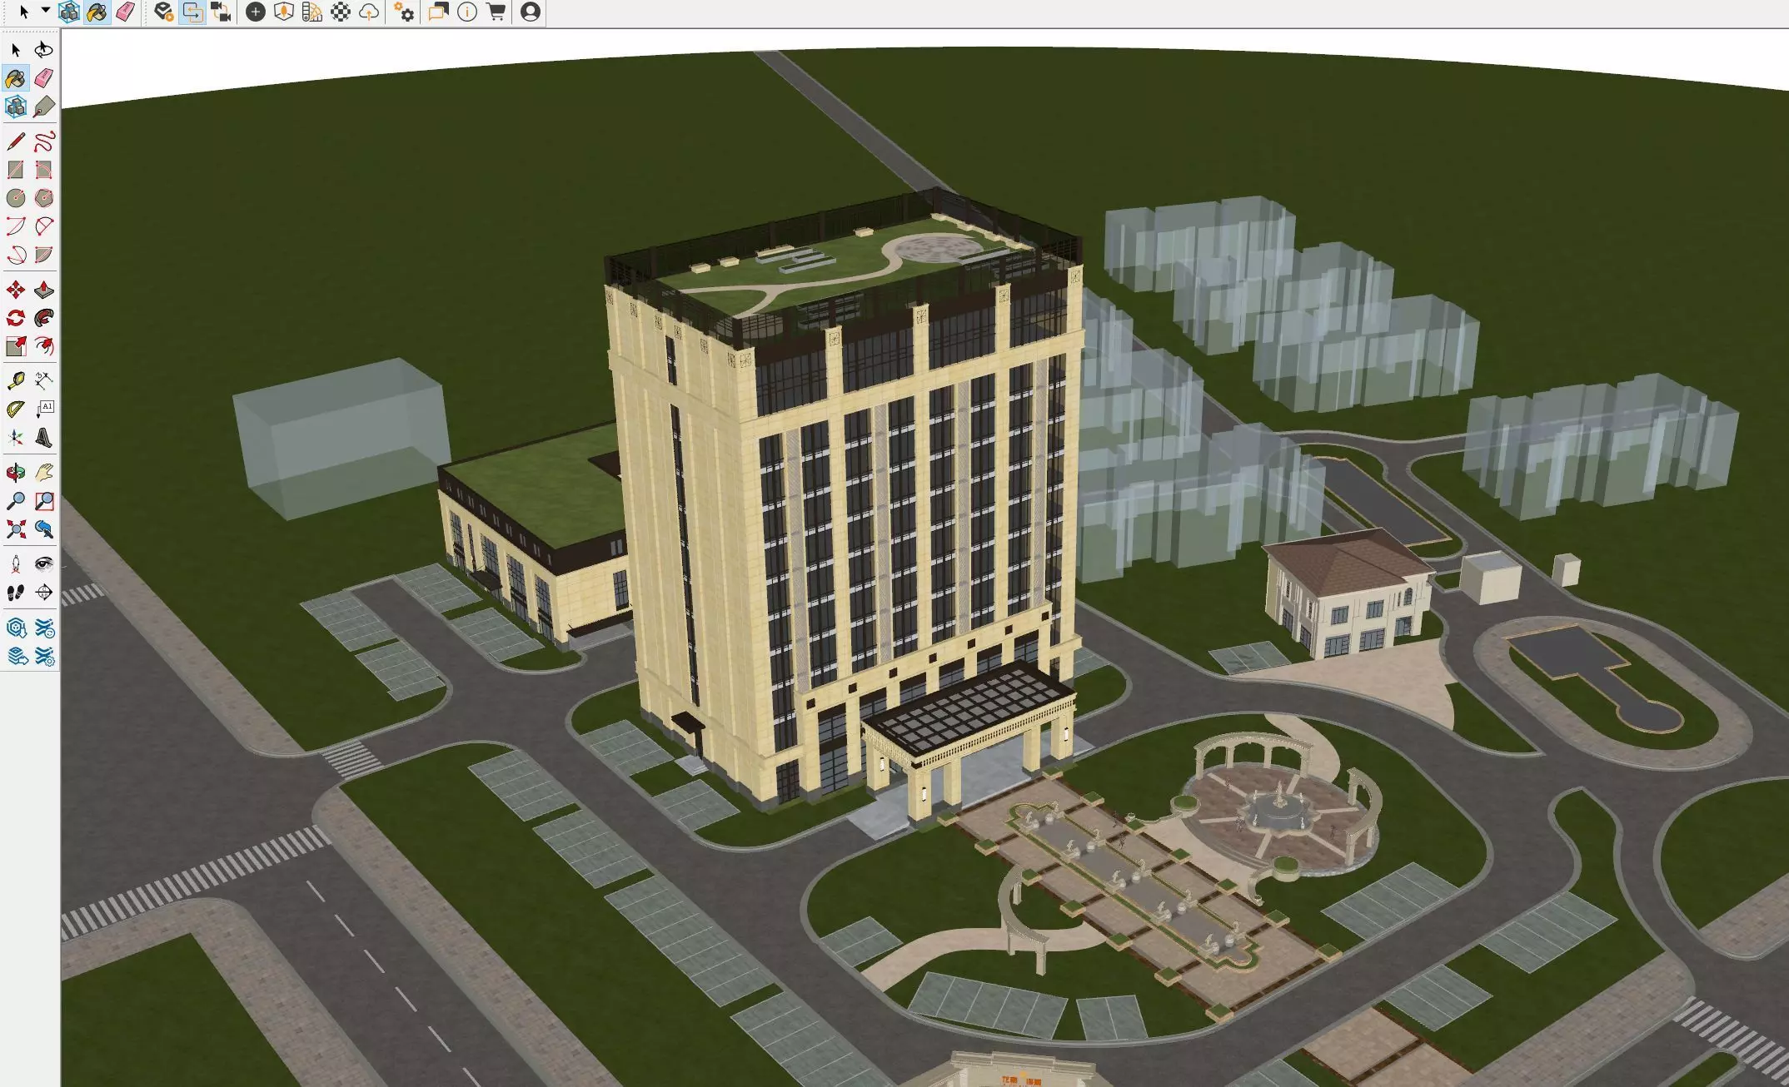
Task: Select the 2 Point Arc tool
Action: pos(44,226)
